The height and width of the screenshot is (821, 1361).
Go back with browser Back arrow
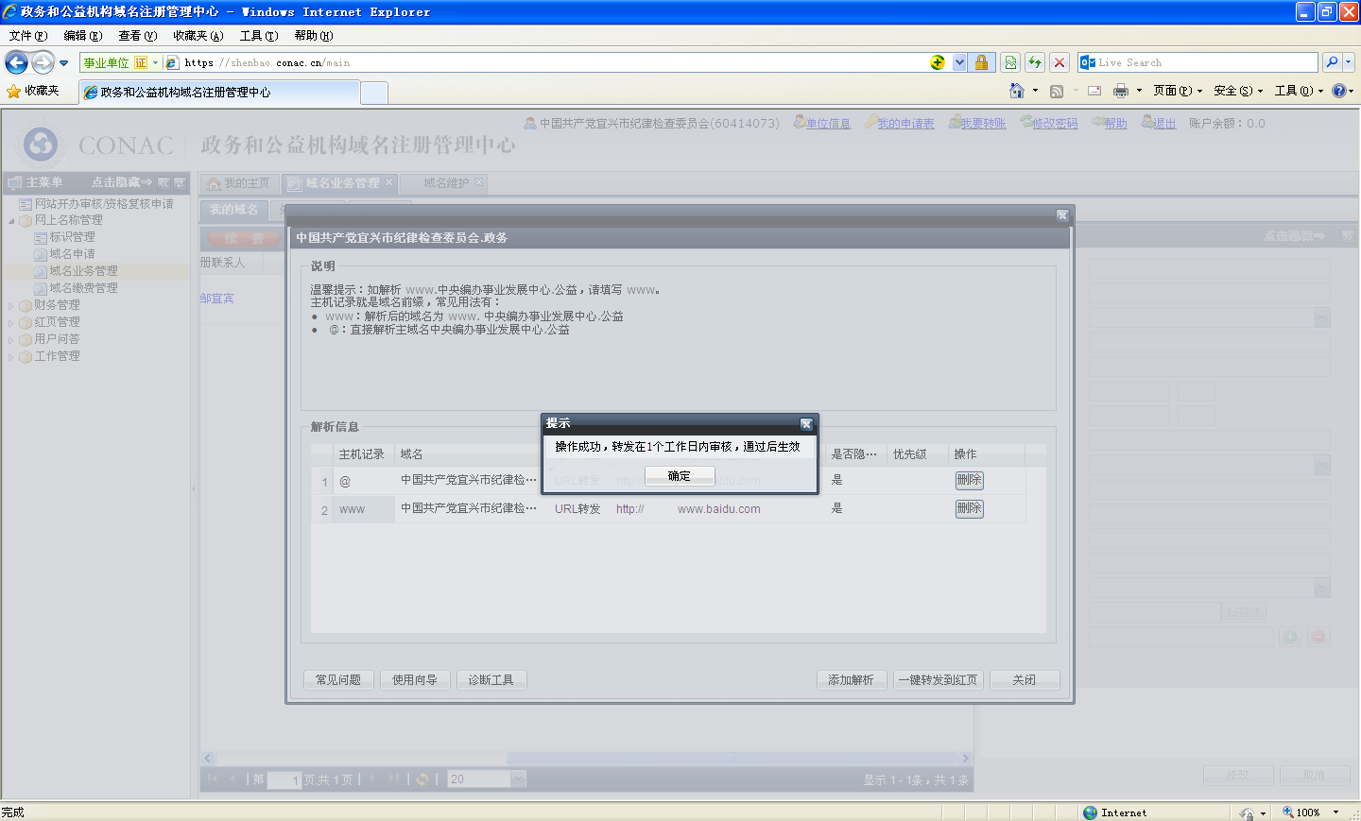pos(17,62)
